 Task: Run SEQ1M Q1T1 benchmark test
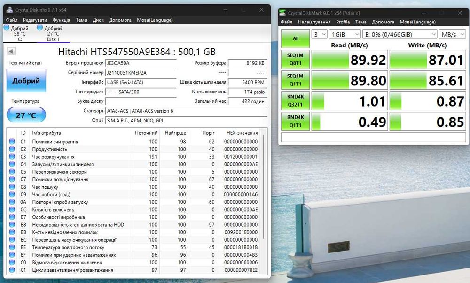pyautogui.click(x=295, y=80)
